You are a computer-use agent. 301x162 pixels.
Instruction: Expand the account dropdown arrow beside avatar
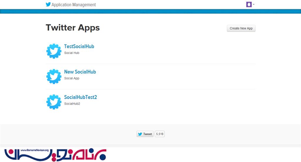[254, 4]
